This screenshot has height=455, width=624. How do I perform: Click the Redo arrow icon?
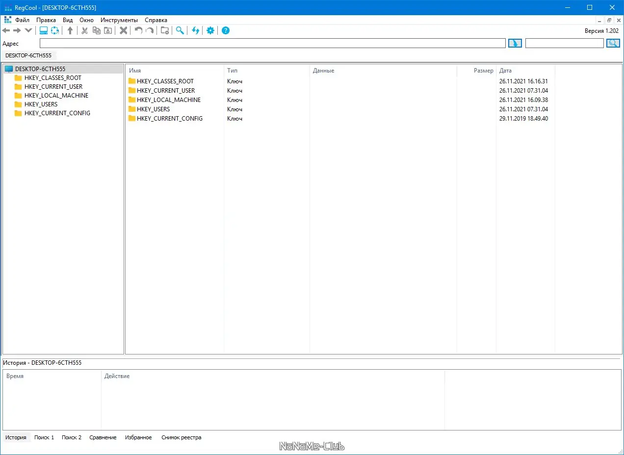pos(150,30)
